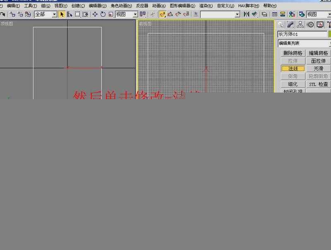Open the 编辑器(O) menu

(x=98, y=6)
